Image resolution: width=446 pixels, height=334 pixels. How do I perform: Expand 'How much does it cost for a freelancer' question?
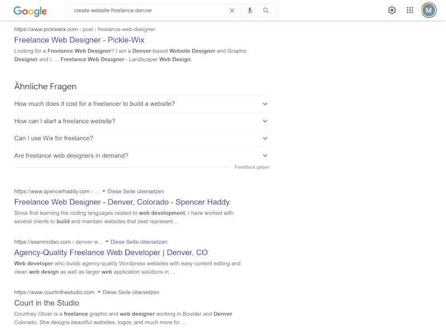(x=142, y=104)
